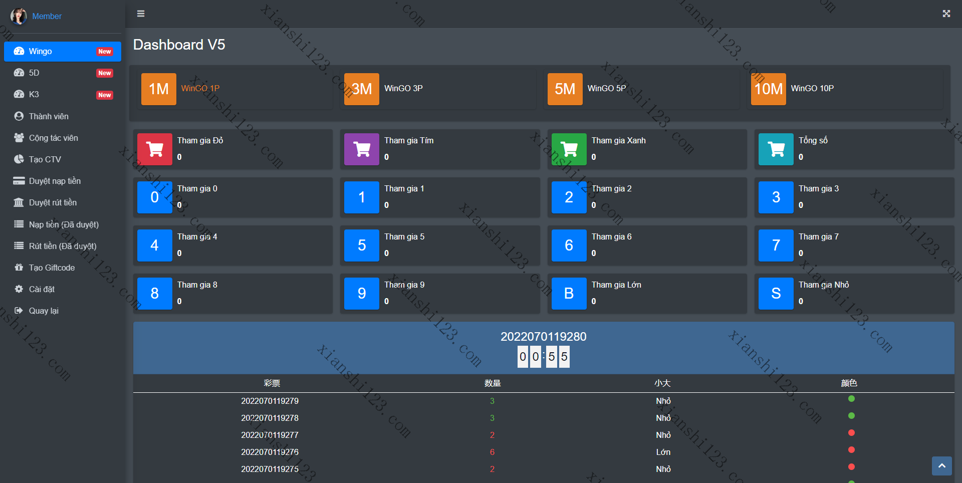Click the fullscreen expand icon
962x483 pixels.
click(946, 14)
